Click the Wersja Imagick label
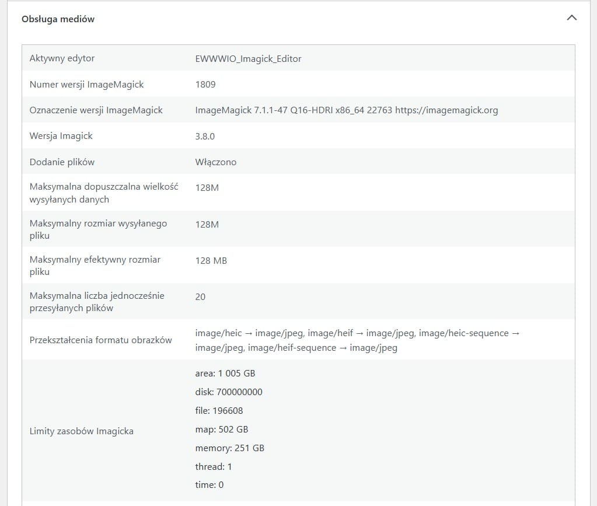The image size is (597, 506). [61, 136]
